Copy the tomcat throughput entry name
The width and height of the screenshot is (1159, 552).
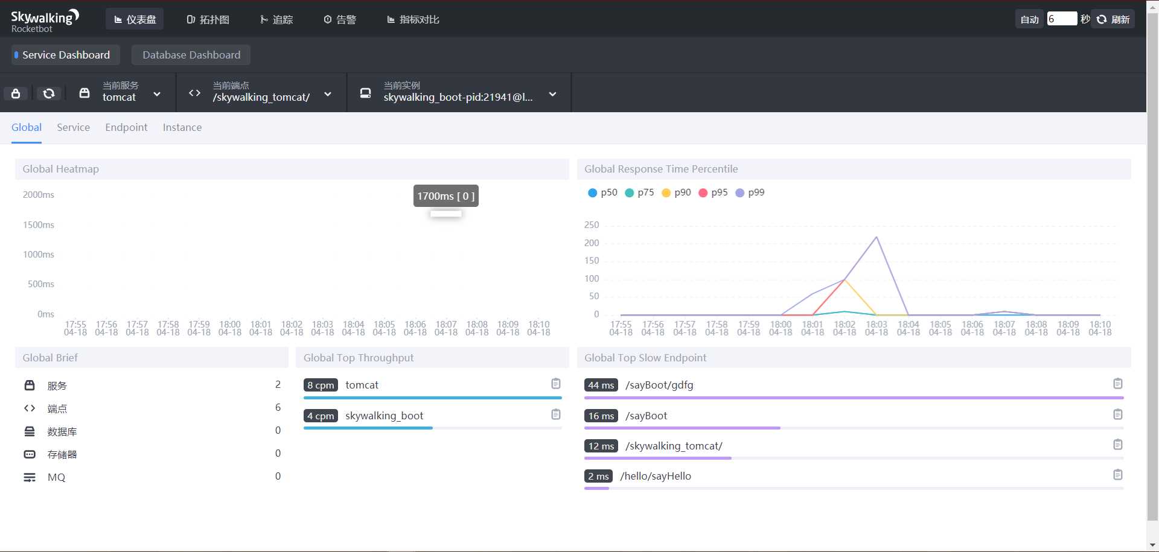click(x=556, y=384)
